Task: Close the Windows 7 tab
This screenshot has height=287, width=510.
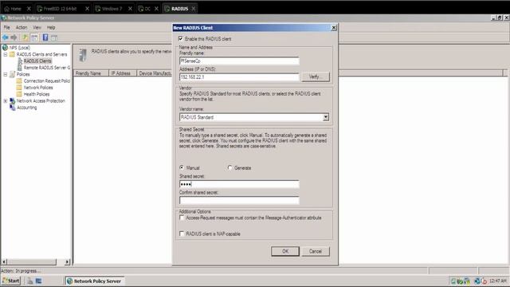Action: pos(130,9)
